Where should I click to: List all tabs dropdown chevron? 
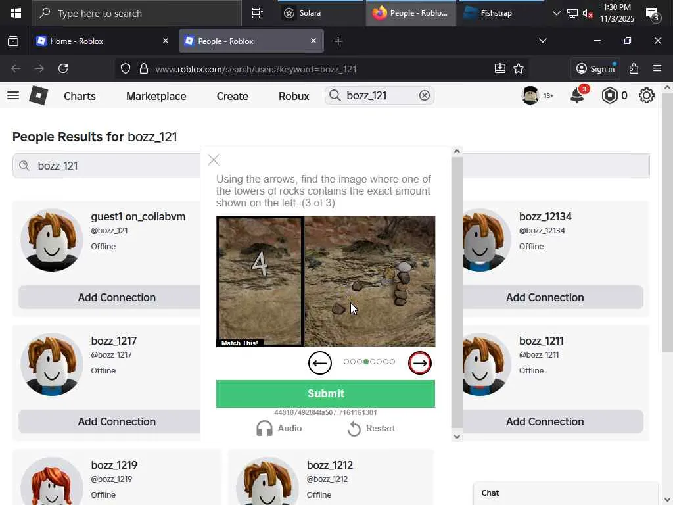(542, 41)
